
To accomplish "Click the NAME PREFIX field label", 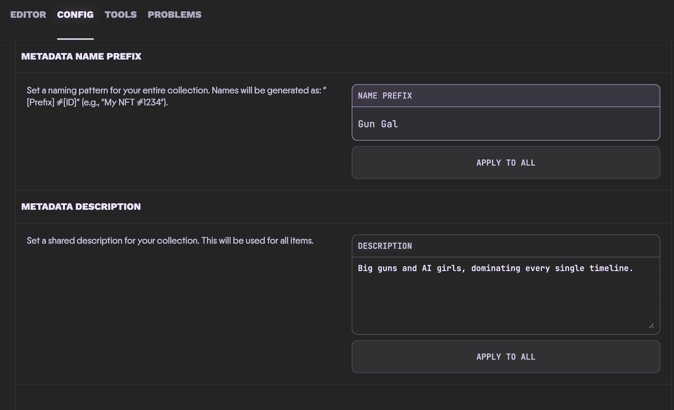I will click(385, 95).
